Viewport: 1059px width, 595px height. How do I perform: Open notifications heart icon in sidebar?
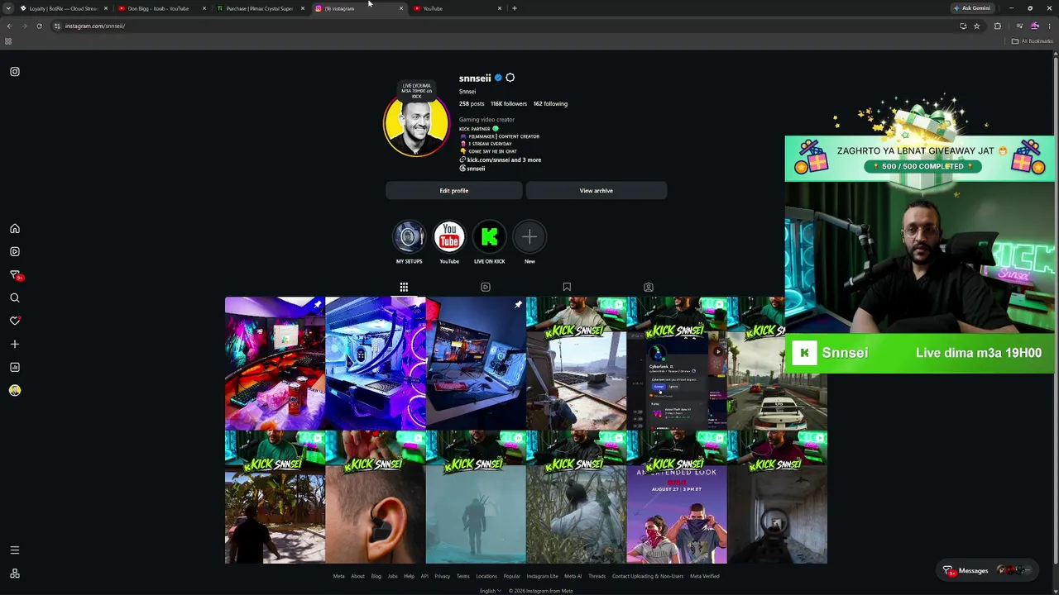(15, 321)
